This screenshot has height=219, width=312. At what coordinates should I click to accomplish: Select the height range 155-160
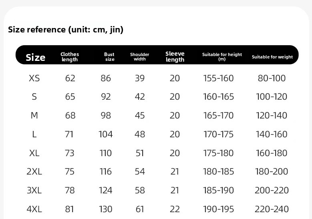(x=219, y=78)
